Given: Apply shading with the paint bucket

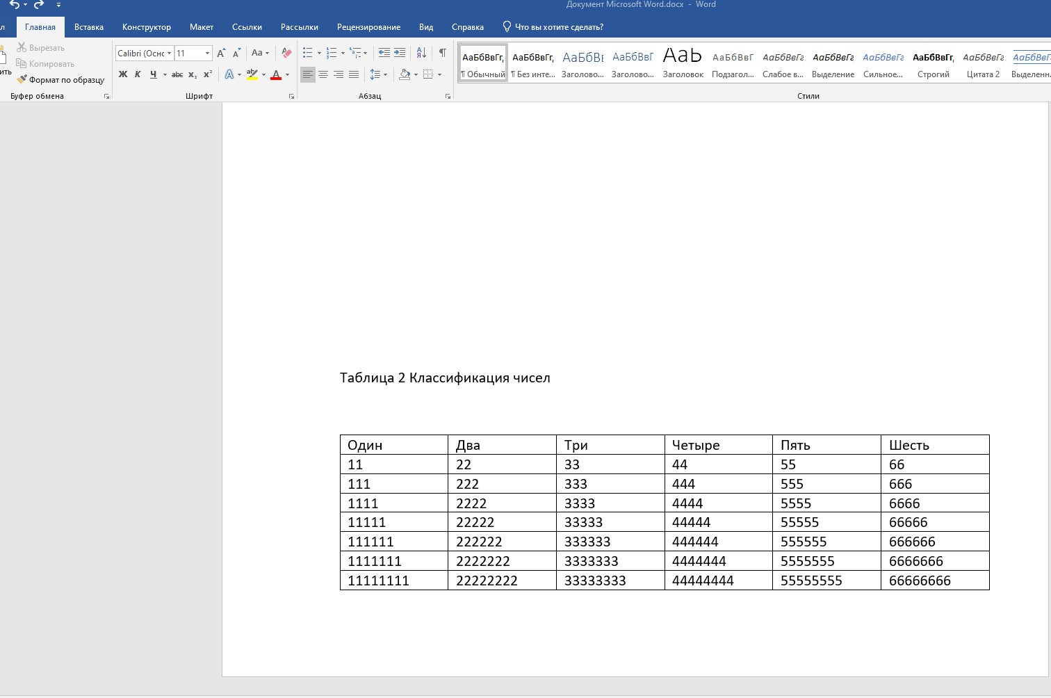Looking at the screenshot, I should (405, 74).
